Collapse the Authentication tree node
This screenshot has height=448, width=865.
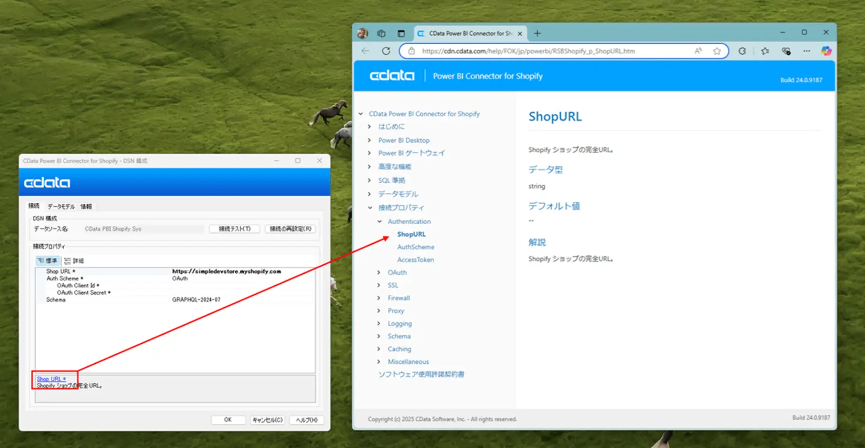tap(379, 221)
